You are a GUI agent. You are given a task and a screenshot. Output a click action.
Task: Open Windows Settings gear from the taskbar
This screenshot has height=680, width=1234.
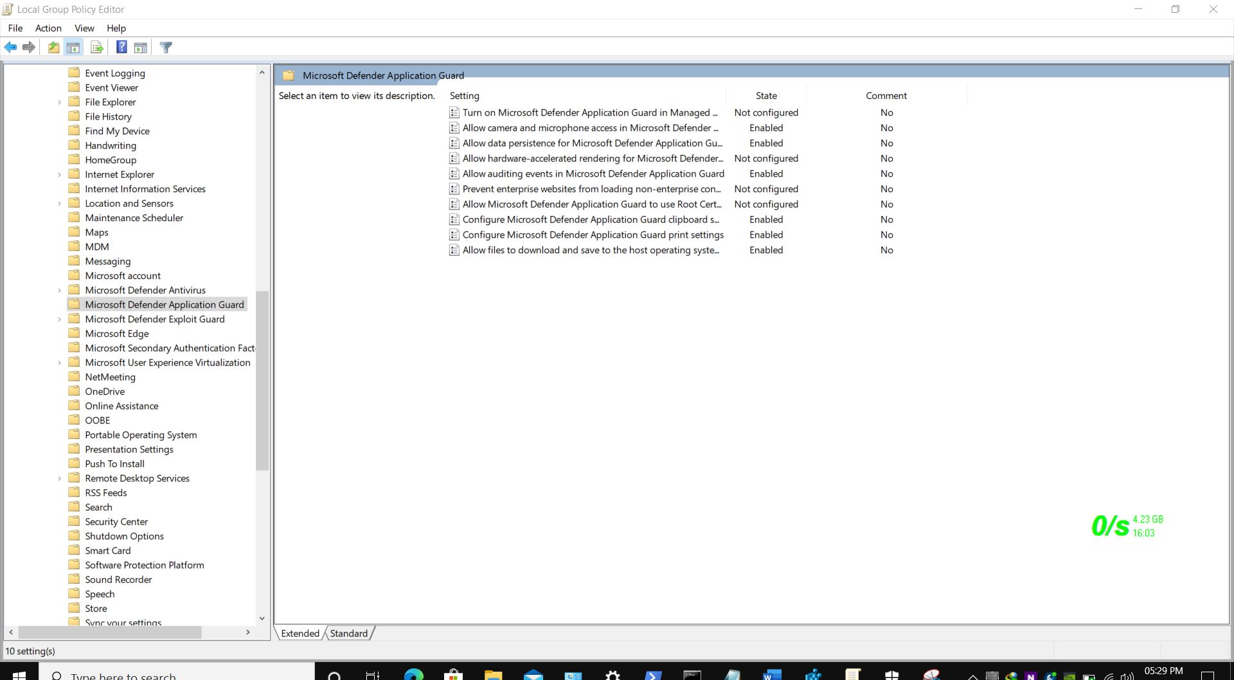click(x=613, y=675)
